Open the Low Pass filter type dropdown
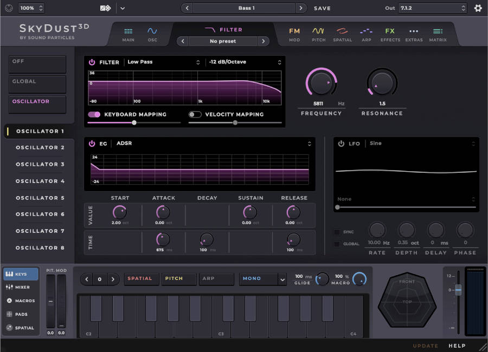The height and width of the screenshot is (352, 488). tap(163, 62)
